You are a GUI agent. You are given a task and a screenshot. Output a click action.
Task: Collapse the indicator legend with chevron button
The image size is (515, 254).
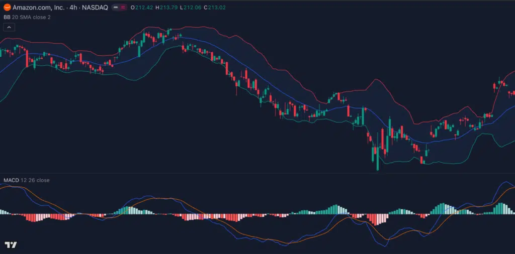9,27
